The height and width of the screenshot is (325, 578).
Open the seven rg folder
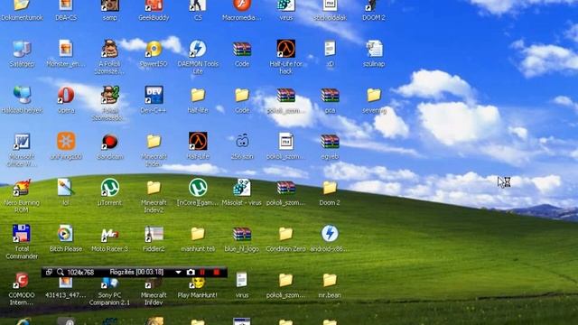[x=374, y=96]
